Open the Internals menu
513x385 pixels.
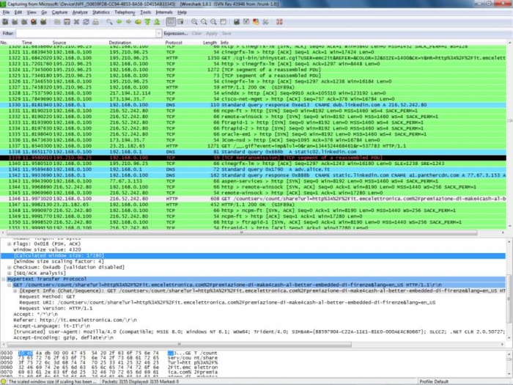[164, 12]
